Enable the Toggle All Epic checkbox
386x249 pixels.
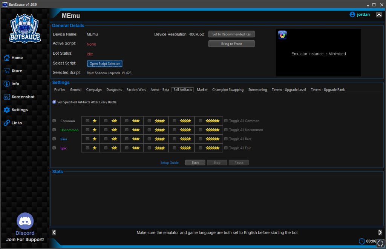tap(225, 148)
